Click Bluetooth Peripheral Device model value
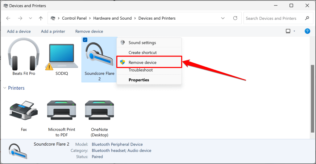The width and height of the screenshot is (316, 164). 117,144
